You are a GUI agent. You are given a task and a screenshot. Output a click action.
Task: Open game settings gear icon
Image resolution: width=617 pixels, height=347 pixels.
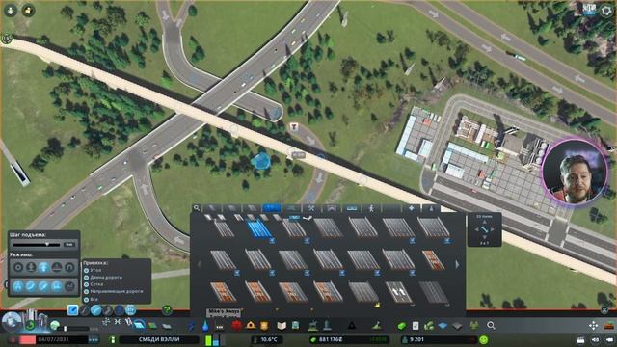606,11
